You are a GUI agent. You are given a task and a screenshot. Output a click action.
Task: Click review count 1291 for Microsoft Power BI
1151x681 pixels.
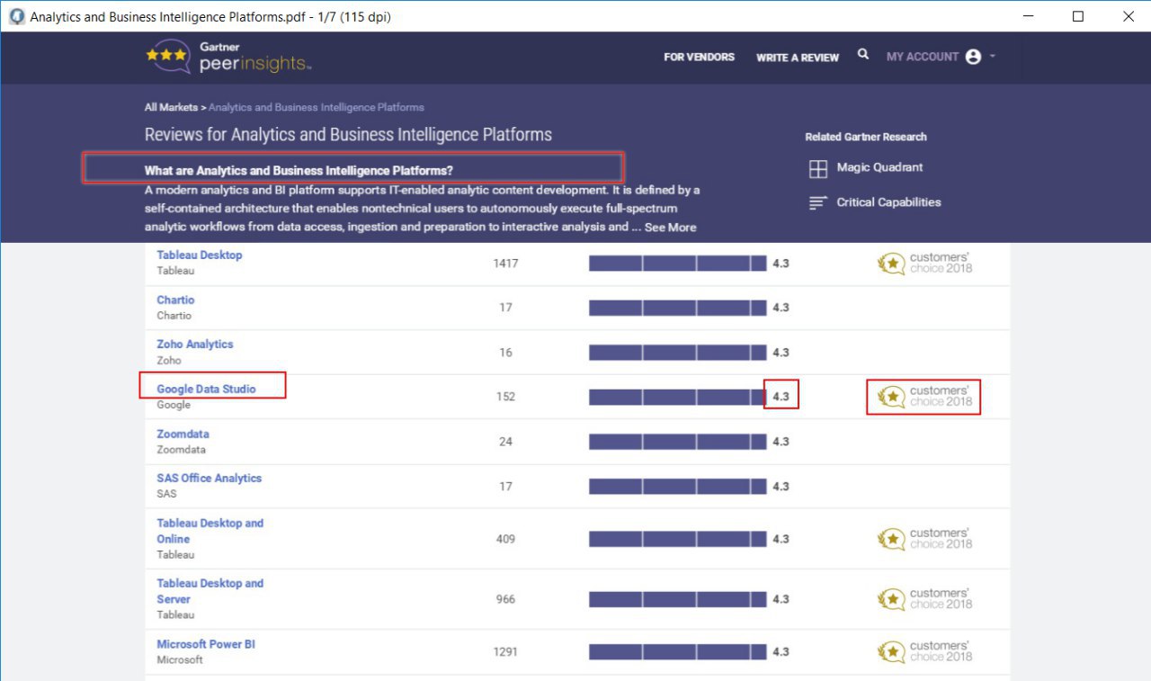(x=505, y=651)
